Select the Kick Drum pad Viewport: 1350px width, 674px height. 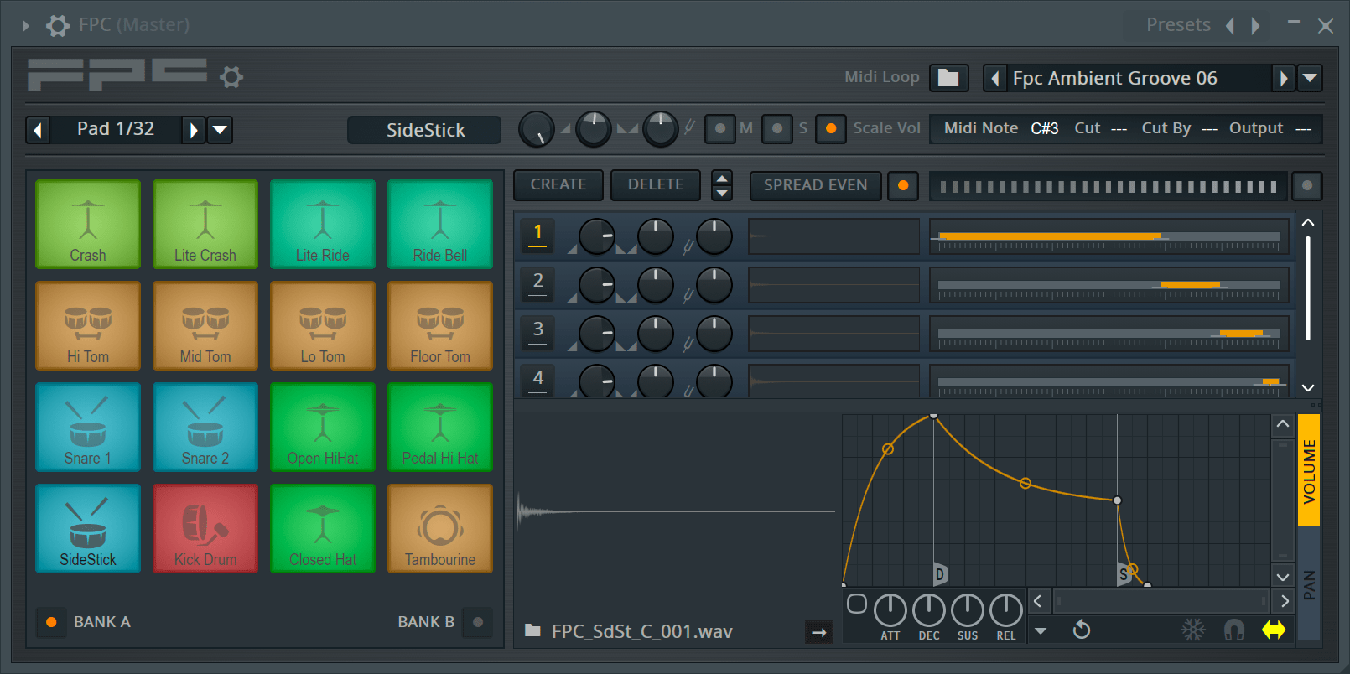click(205, 528)
